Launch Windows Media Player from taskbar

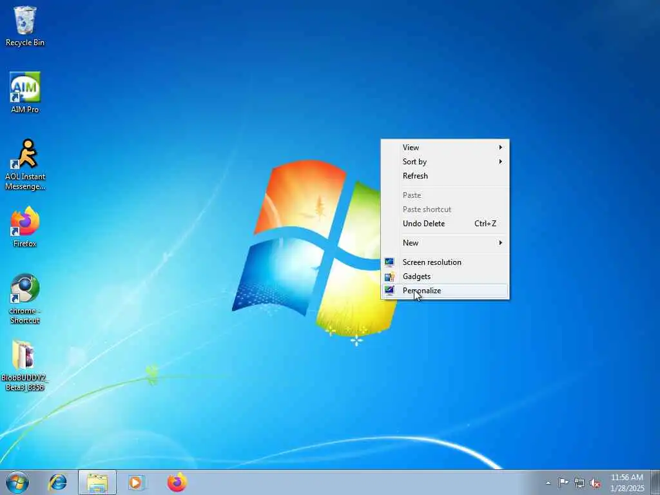point(136,482)
